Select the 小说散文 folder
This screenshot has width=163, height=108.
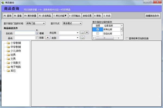(15, 63)
